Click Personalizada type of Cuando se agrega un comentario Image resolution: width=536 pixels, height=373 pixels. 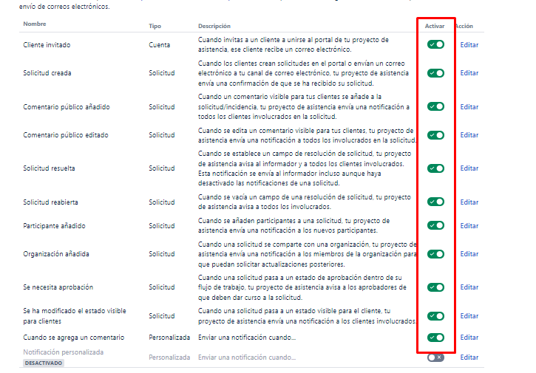click(169, 337)
